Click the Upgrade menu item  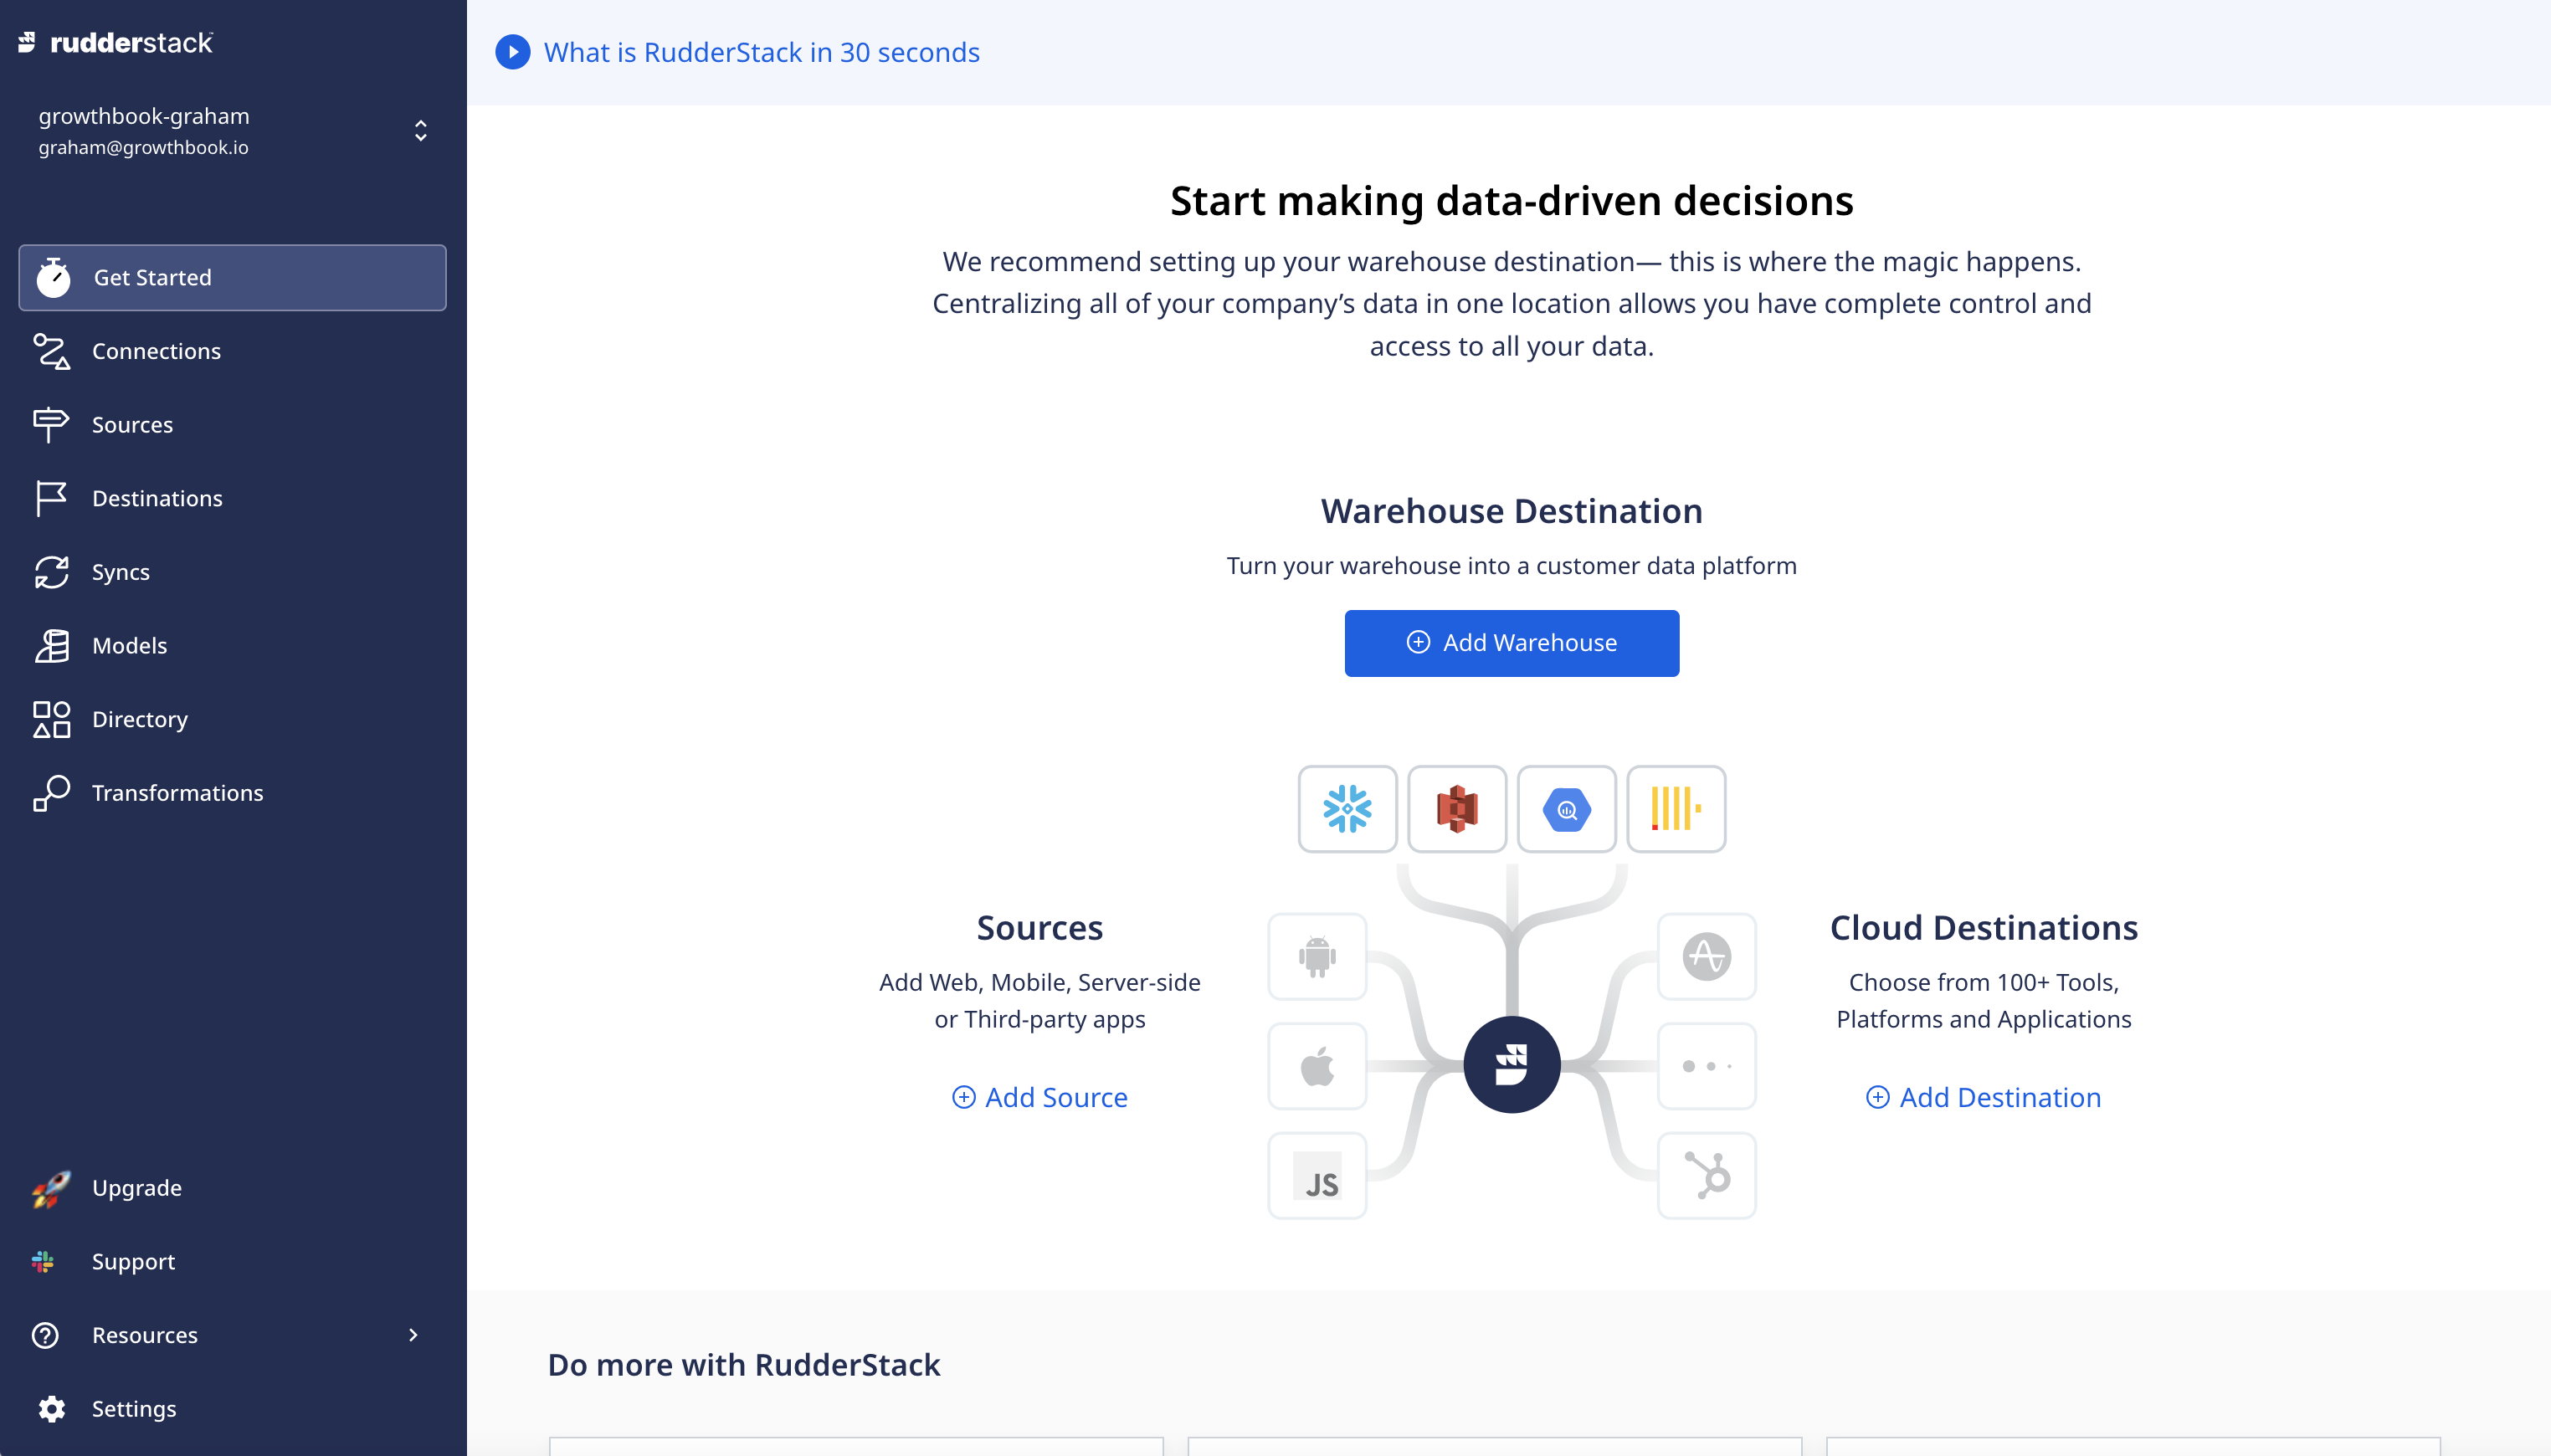tap(136, 1187)
